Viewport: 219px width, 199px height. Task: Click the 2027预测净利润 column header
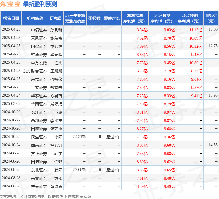tap(190, 18)
